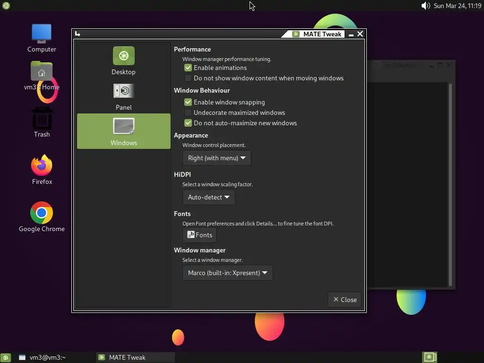Viewport: 484px width, 363px height.
Task: Click MATE Tweak entry in taskbar
Action: point(135,357)
